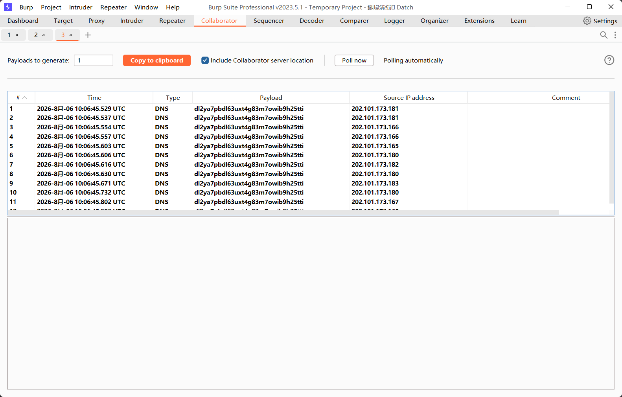This screenshot has height=397, width=622.
Task: Select Collaborator sub-tab 2
Action: pyautogui.click(x=36, y=35)
